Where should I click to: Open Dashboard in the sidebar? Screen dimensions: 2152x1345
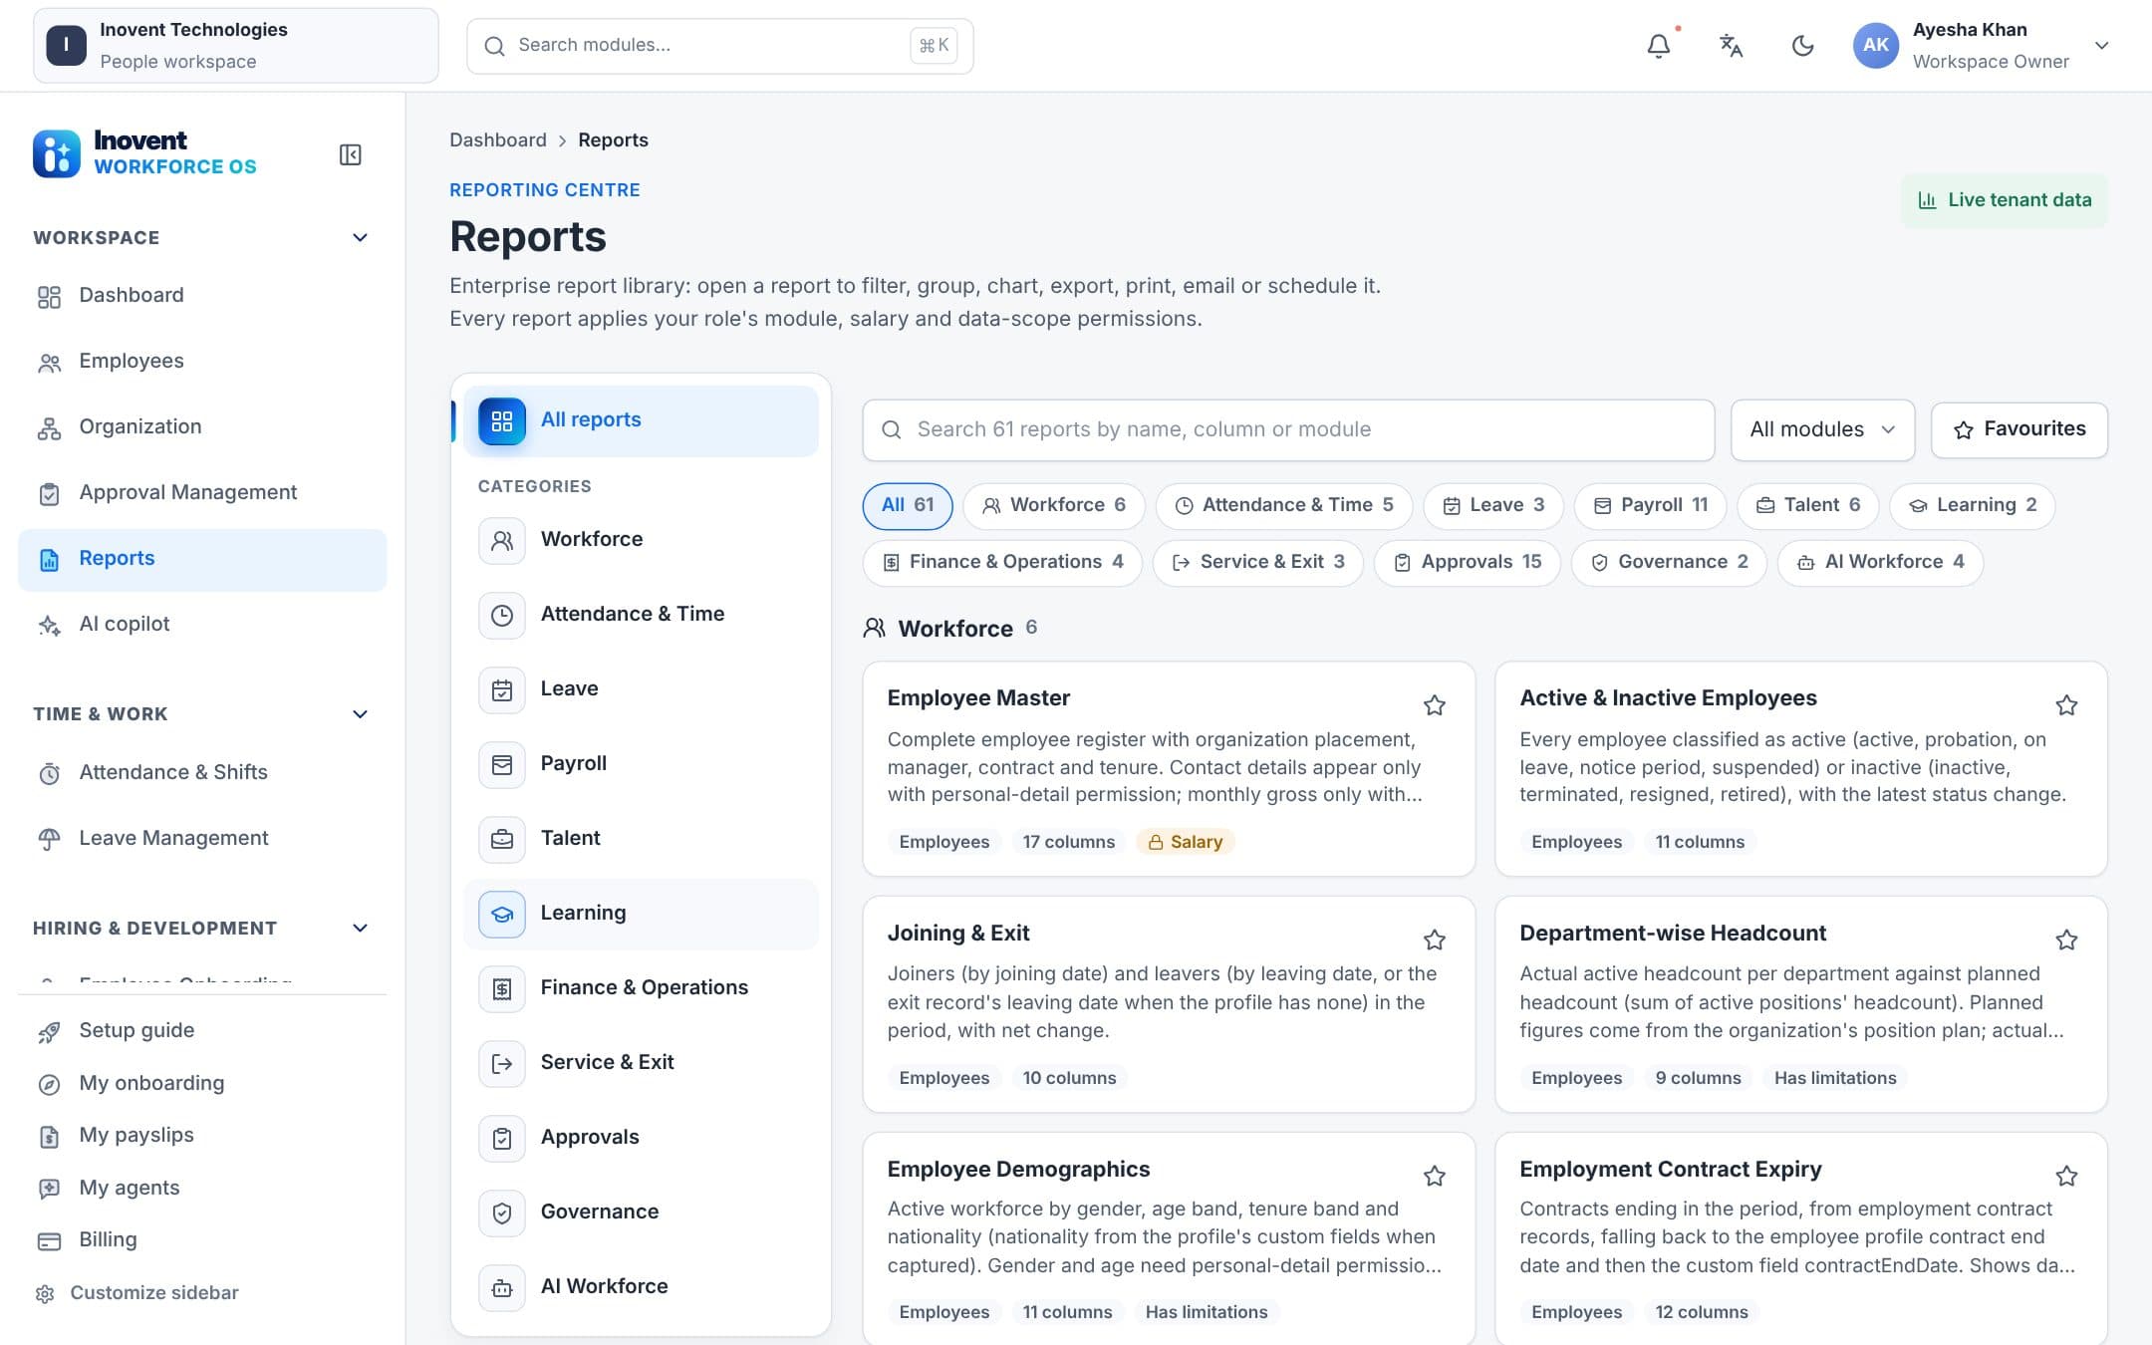202,296
